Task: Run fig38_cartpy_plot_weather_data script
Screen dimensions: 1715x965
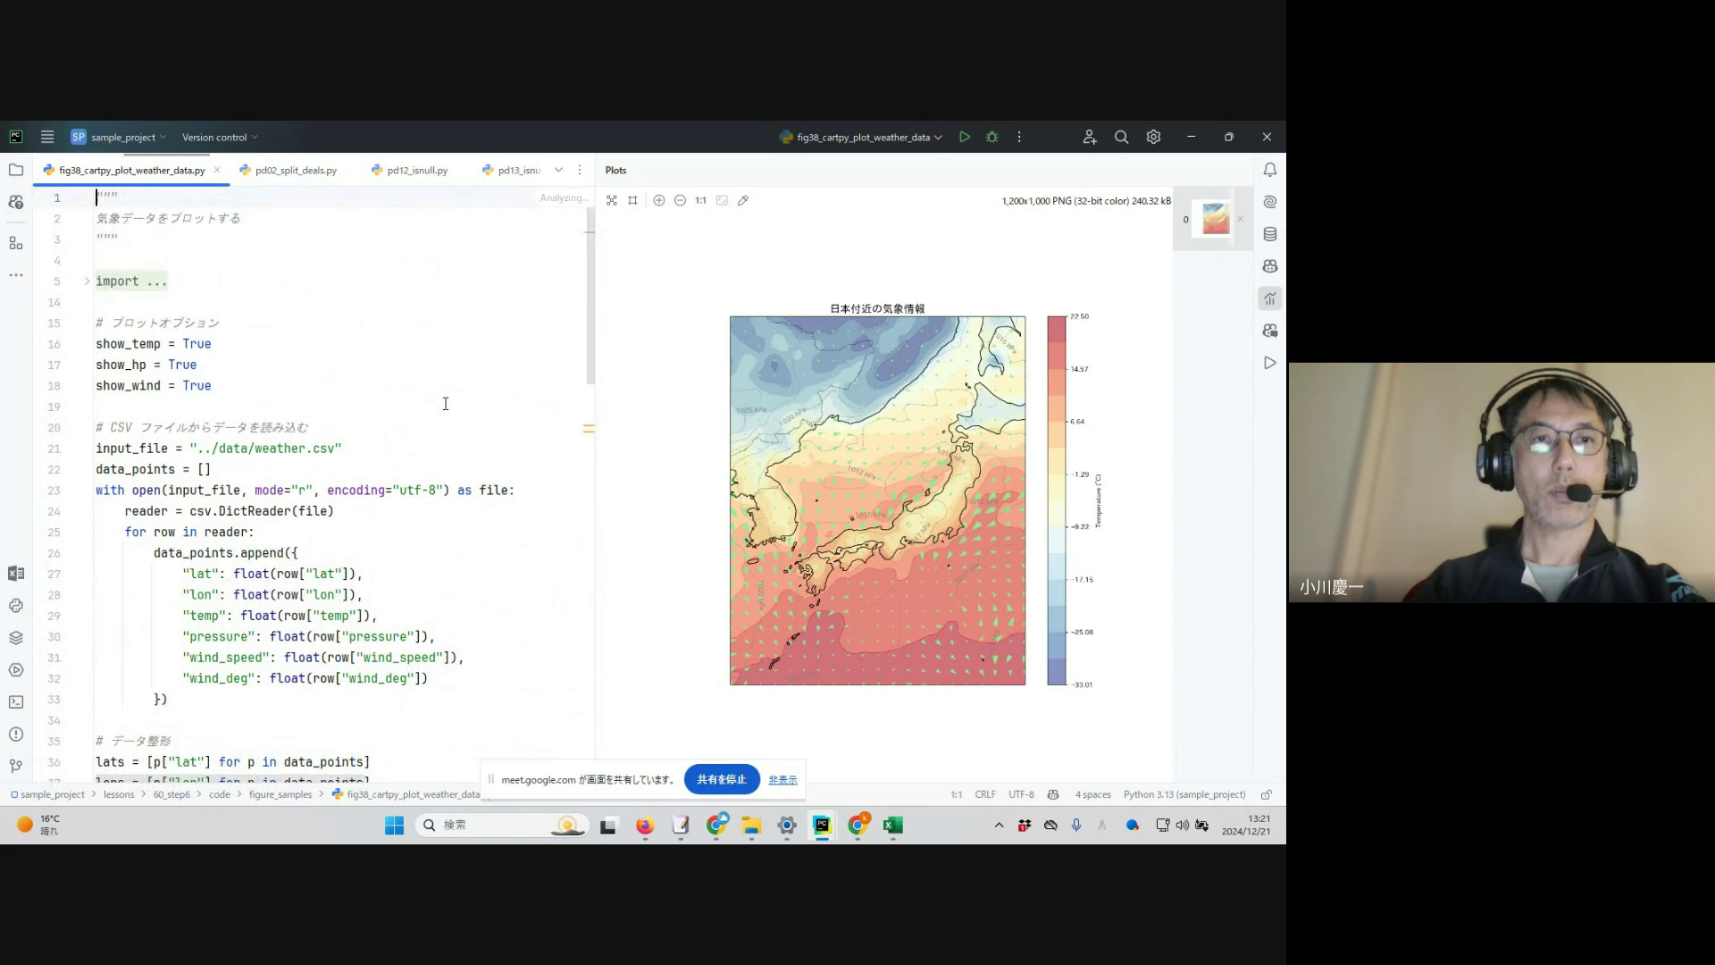Action: 965,137
